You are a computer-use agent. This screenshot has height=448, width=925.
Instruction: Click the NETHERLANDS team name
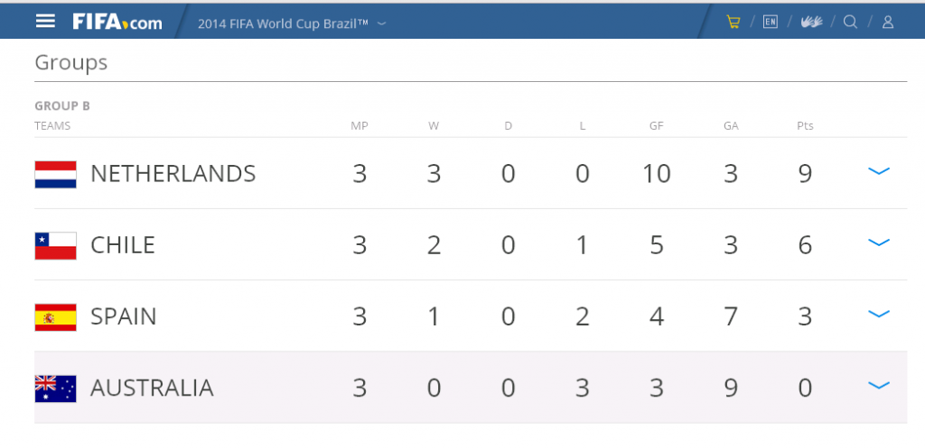(x=173, y=174)
